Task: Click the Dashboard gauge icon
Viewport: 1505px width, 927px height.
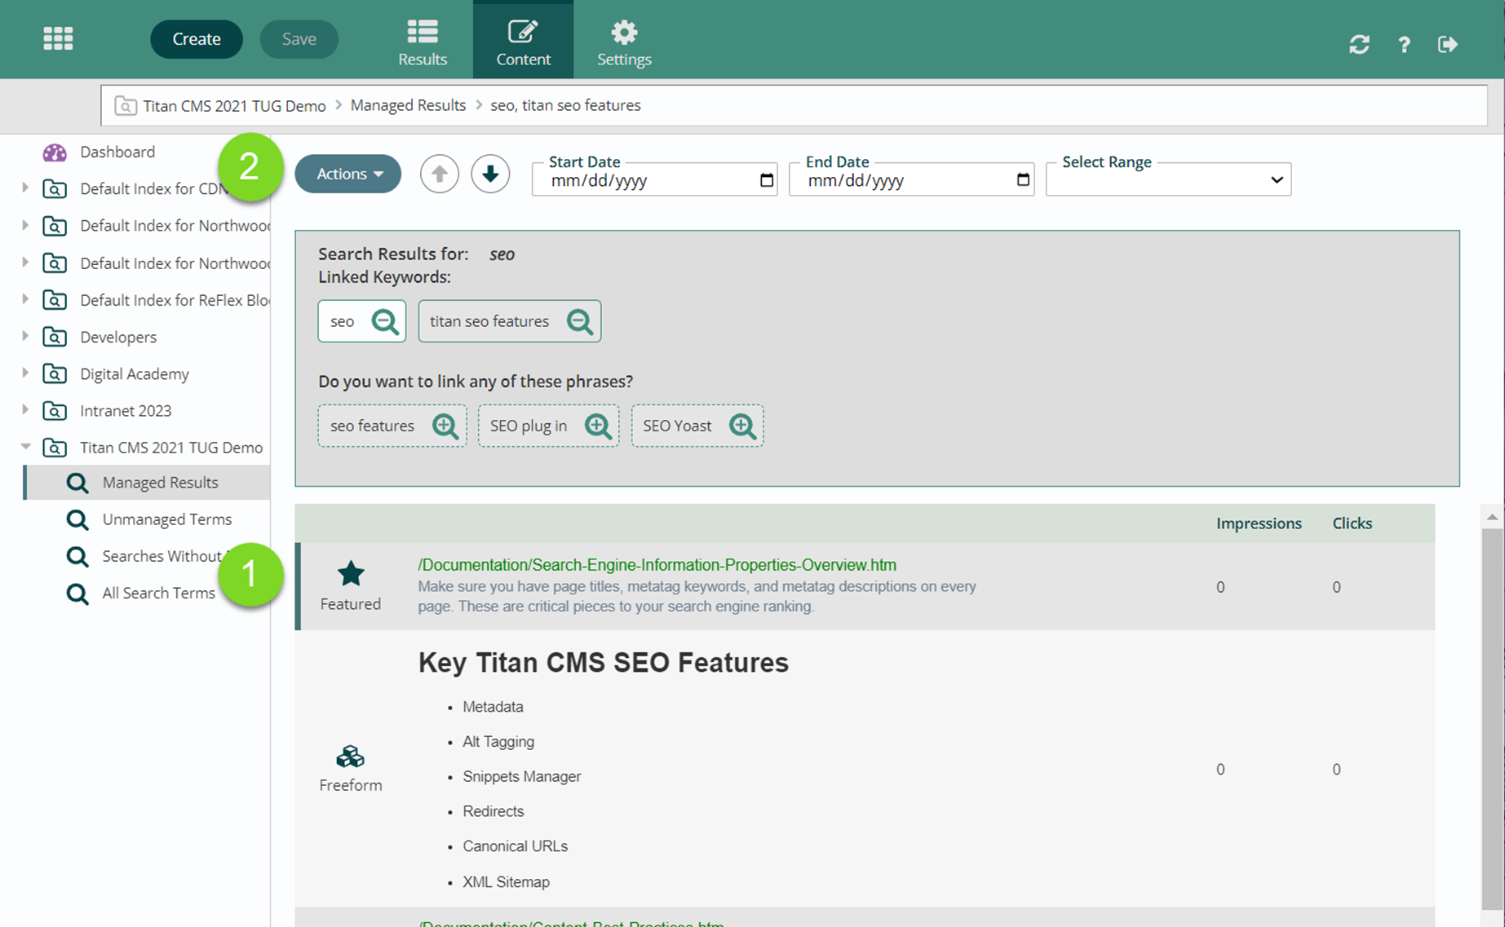Action: coord(55,152)
